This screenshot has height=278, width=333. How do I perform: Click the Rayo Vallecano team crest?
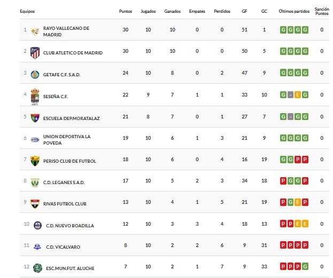pyautogui.click(x=35, y=31)
